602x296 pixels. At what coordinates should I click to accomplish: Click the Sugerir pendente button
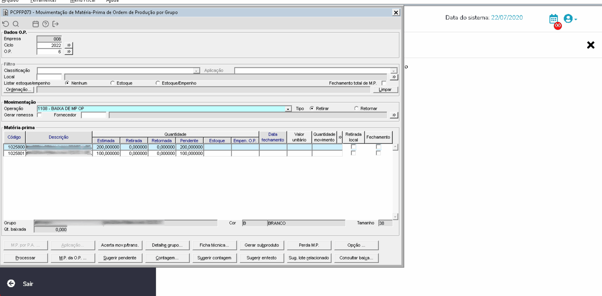pyautogui.click(x=120, y=258)
